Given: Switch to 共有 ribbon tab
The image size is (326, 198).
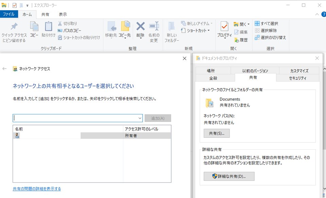Looking at the screenshot, I should [x=45, y=14].
